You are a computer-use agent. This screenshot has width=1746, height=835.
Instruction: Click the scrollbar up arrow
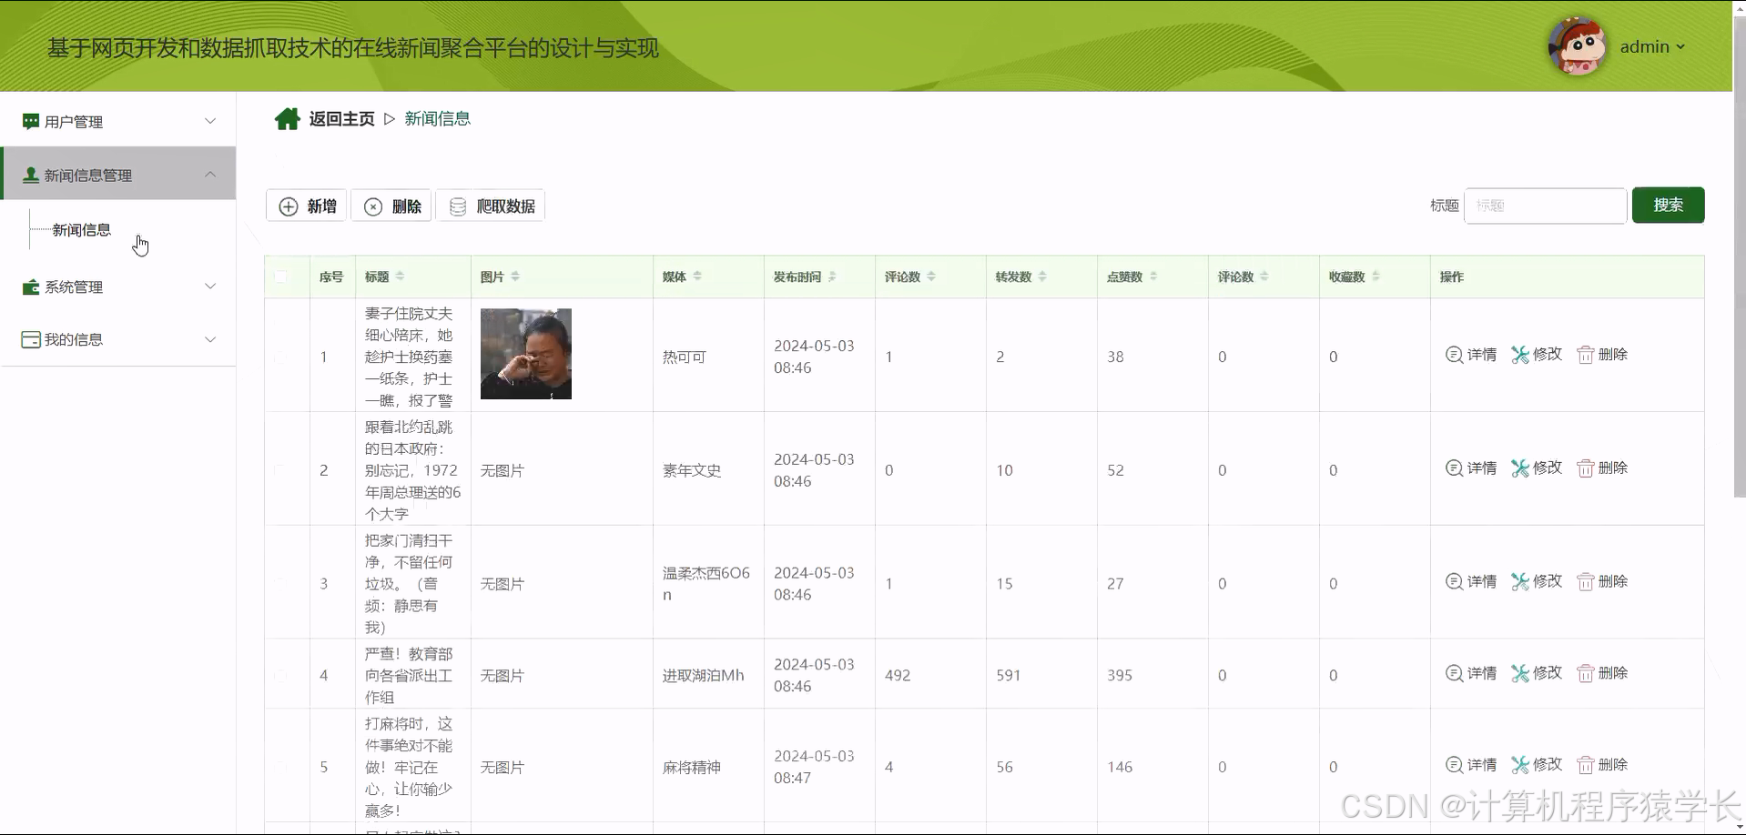point(1739,6)
